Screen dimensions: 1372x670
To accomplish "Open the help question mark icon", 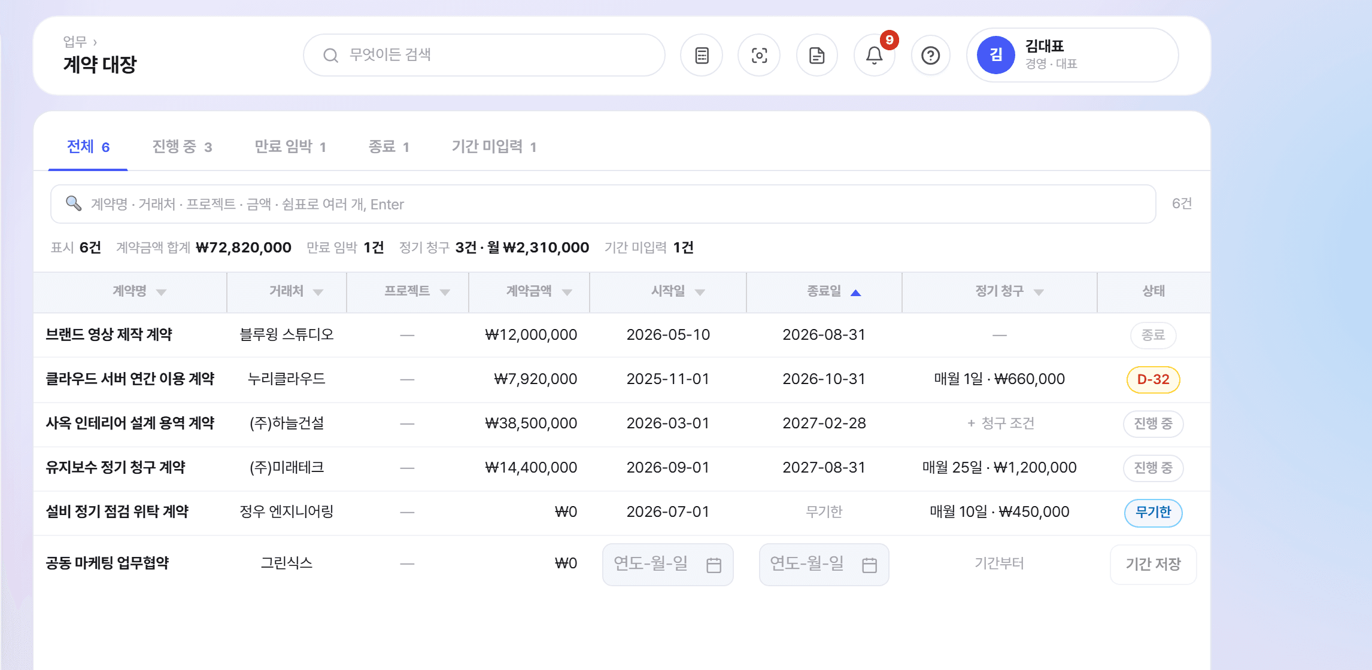I will point(931,56).
